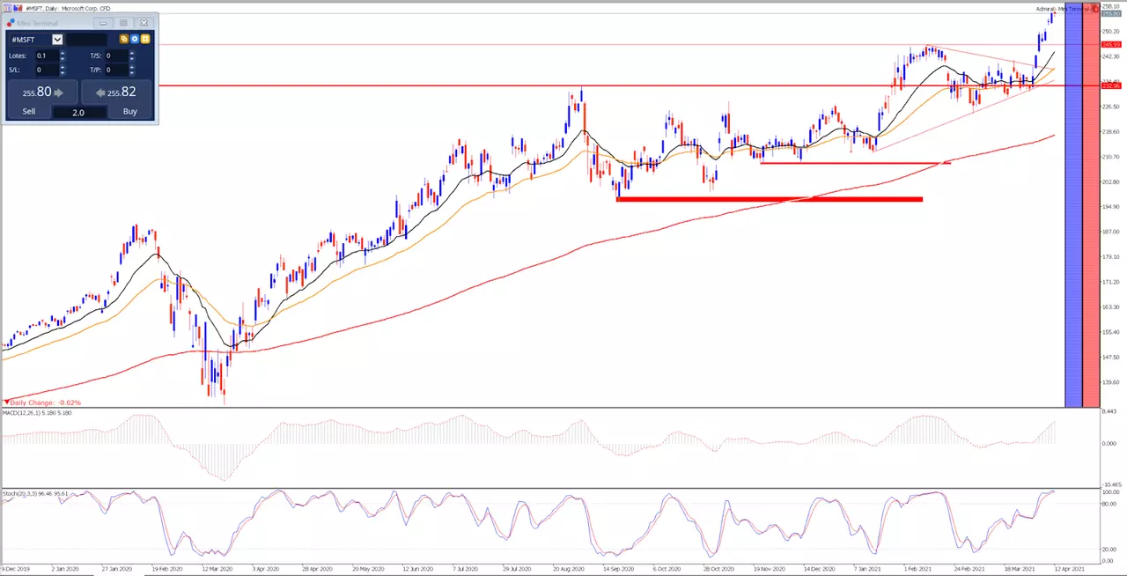The height and width of the screenshot is (576, 1127).
Task: Click the Admiral Mini Terminal expert smiley icon
Action: [x=1096, y=9]
